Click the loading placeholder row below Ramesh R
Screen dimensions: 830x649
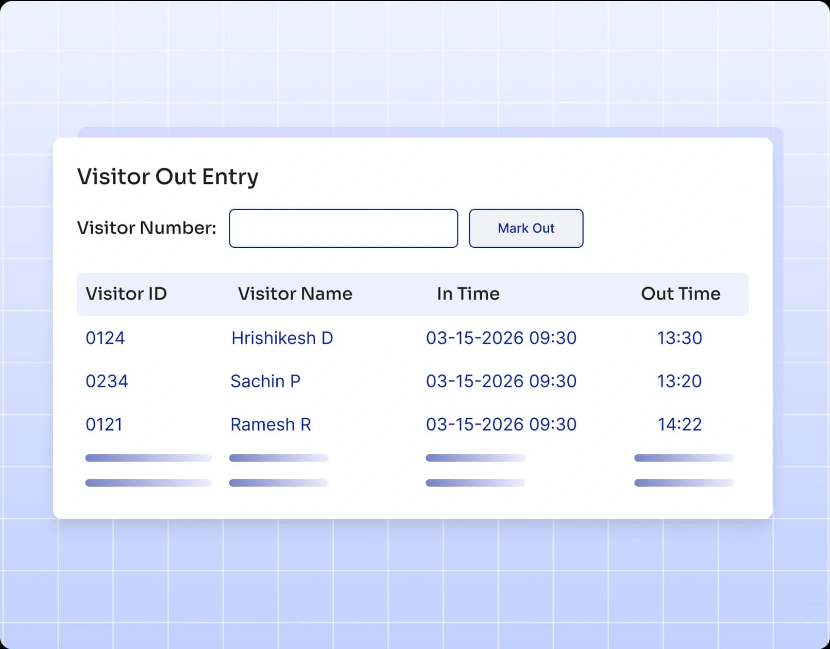coord(148,458)
